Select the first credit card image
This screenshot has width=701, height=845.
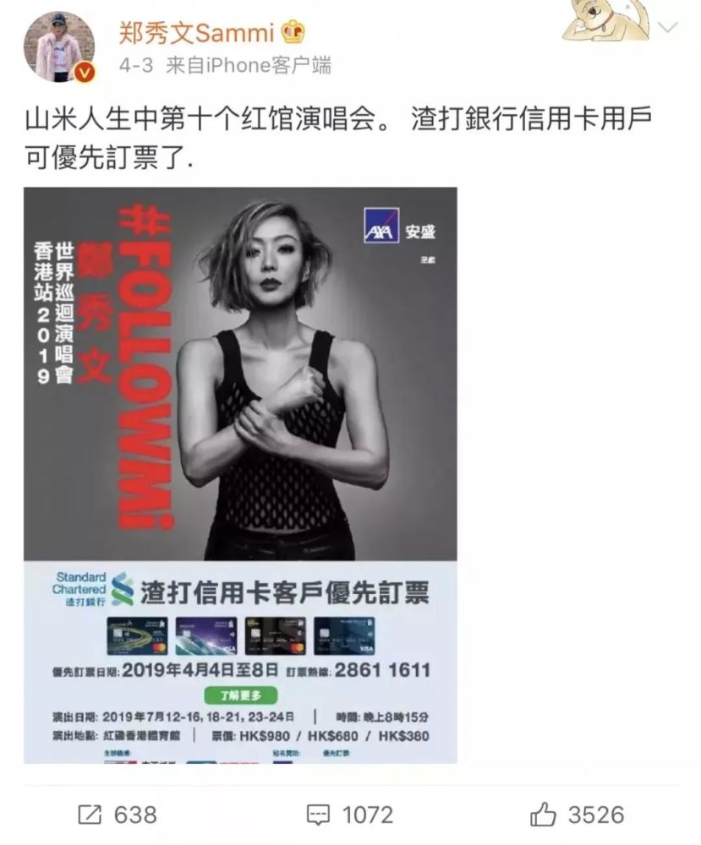click(x=138, y=636)
